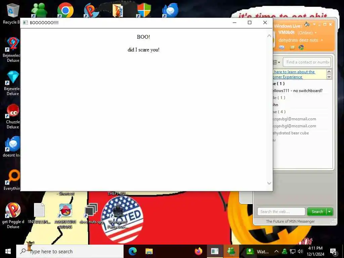This screenshot has height=258, width=344.
Task: Click the scroll down arrow in BOO window
Action: click(269, 183)
